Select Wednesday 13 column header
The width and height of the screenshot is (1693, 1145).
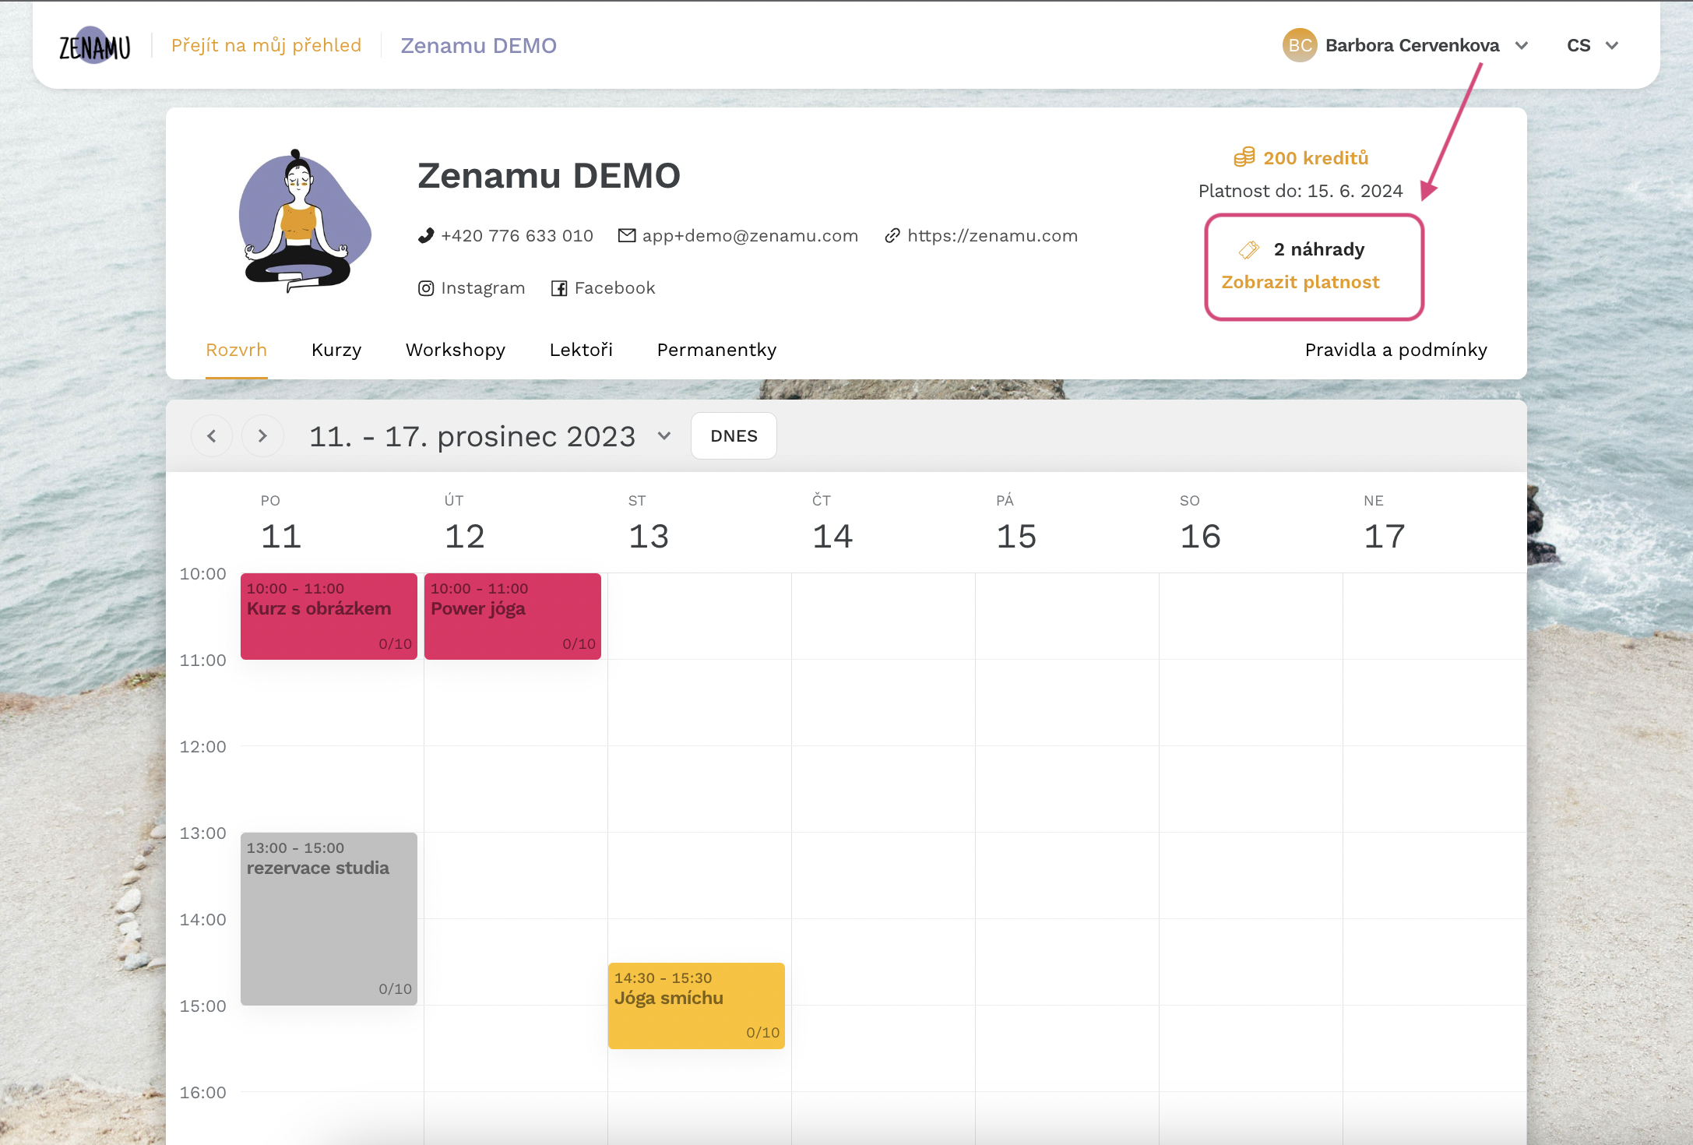click(649, 523)
